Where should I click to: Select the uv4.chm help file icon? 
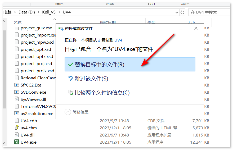click(17, 128)
